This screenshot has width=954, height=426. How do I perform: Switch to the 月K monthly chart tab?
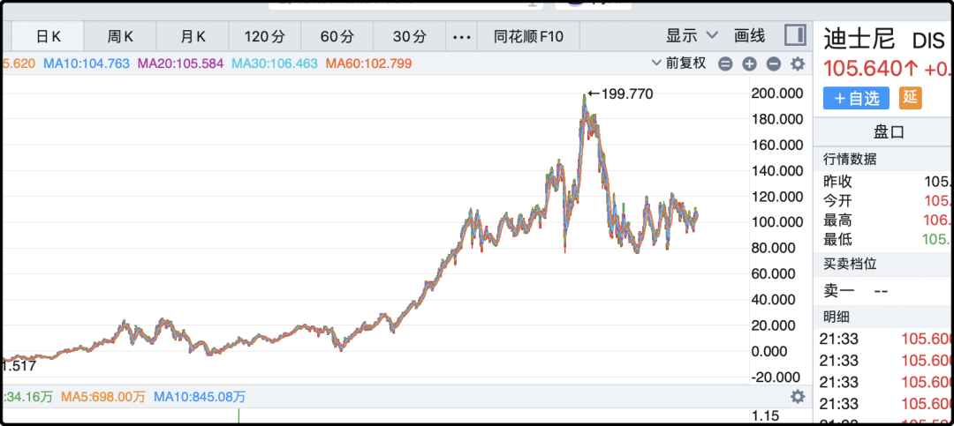[x=193, y=37]
